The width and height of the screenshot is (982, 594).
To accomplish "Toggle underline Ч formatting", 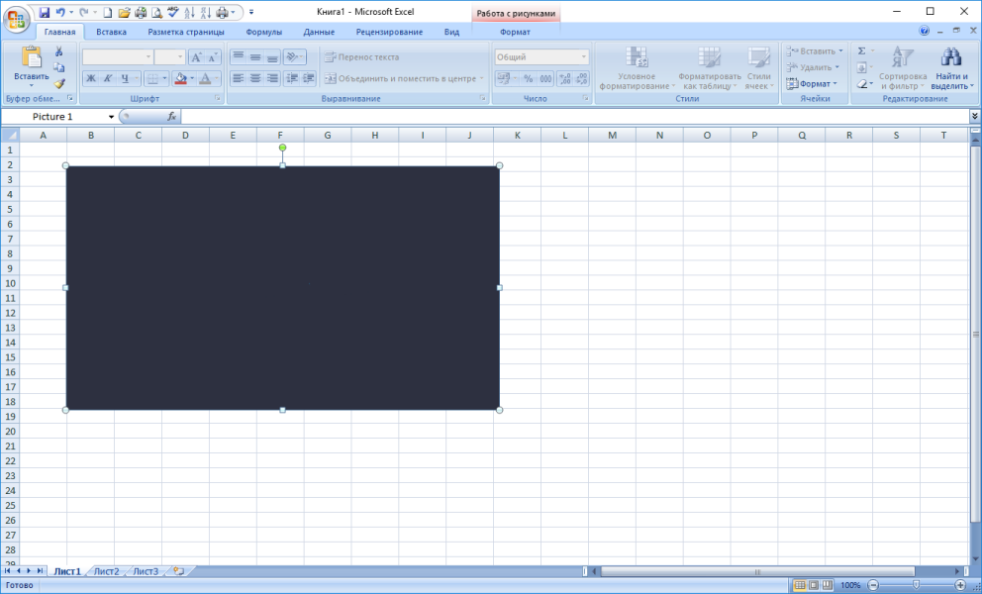I will click(x=125, y=78).
